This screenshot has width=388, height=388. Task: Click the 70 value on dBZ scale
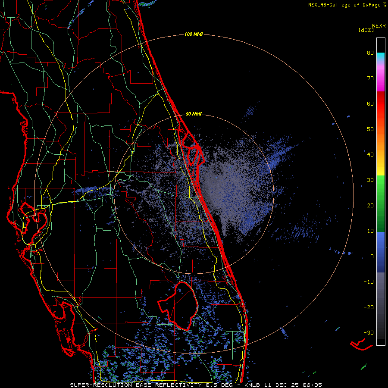(x=370, y=78)
